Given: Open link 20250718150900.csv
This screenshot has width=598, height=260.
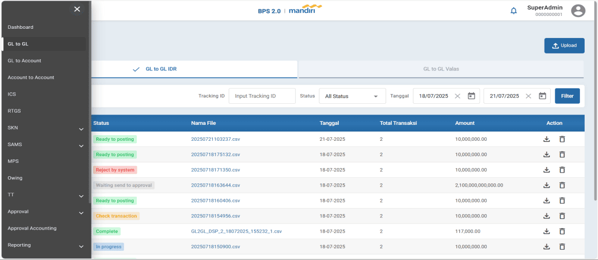Looking at the screenshot, I should tap(215, 247).
